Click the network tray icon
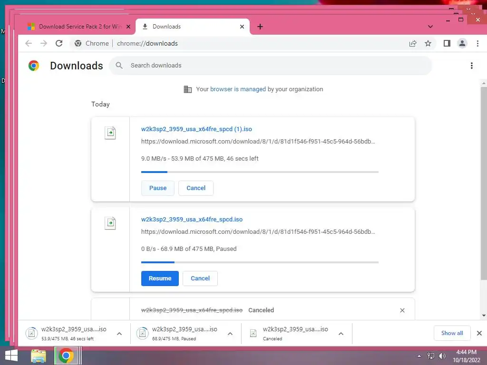The width and height of the screenshot is (487, 365). click(431, 356)
